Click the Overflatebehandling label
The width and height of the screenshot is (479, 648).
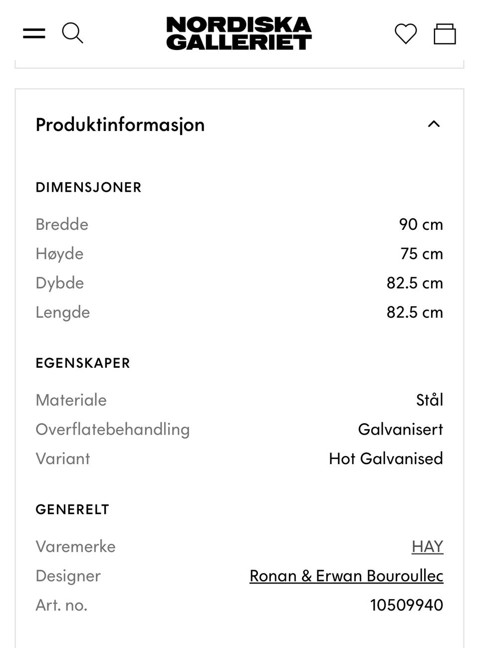click(113, 430)
